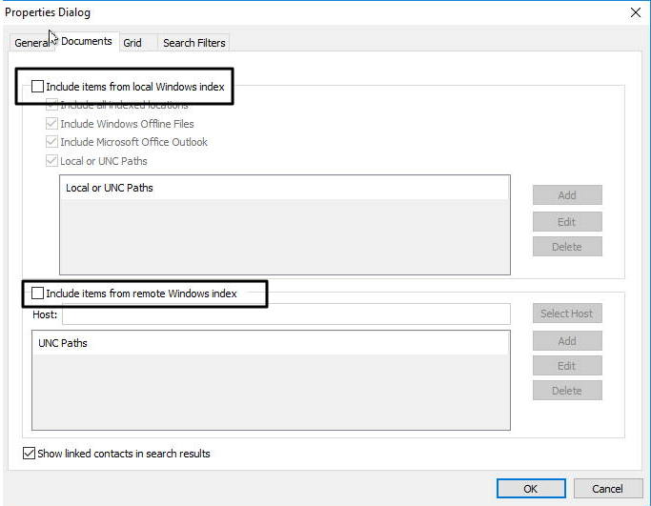Select the Search Filters tab

coord(193,43)
